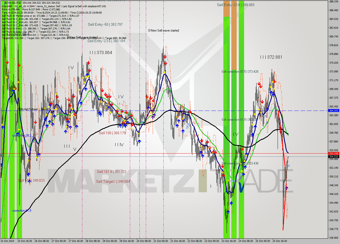Viewport: 340px width, 244px height.
Task: Click the '25 Oct 00:30' time axis label
Action: (263, 241)
